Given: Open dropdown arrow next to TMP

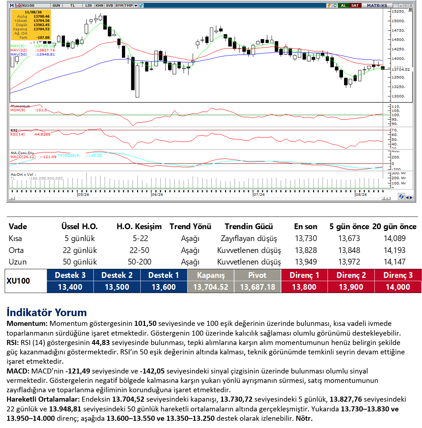Looking at the screenshot, I should pyautogui.click(x=136, y=5).
